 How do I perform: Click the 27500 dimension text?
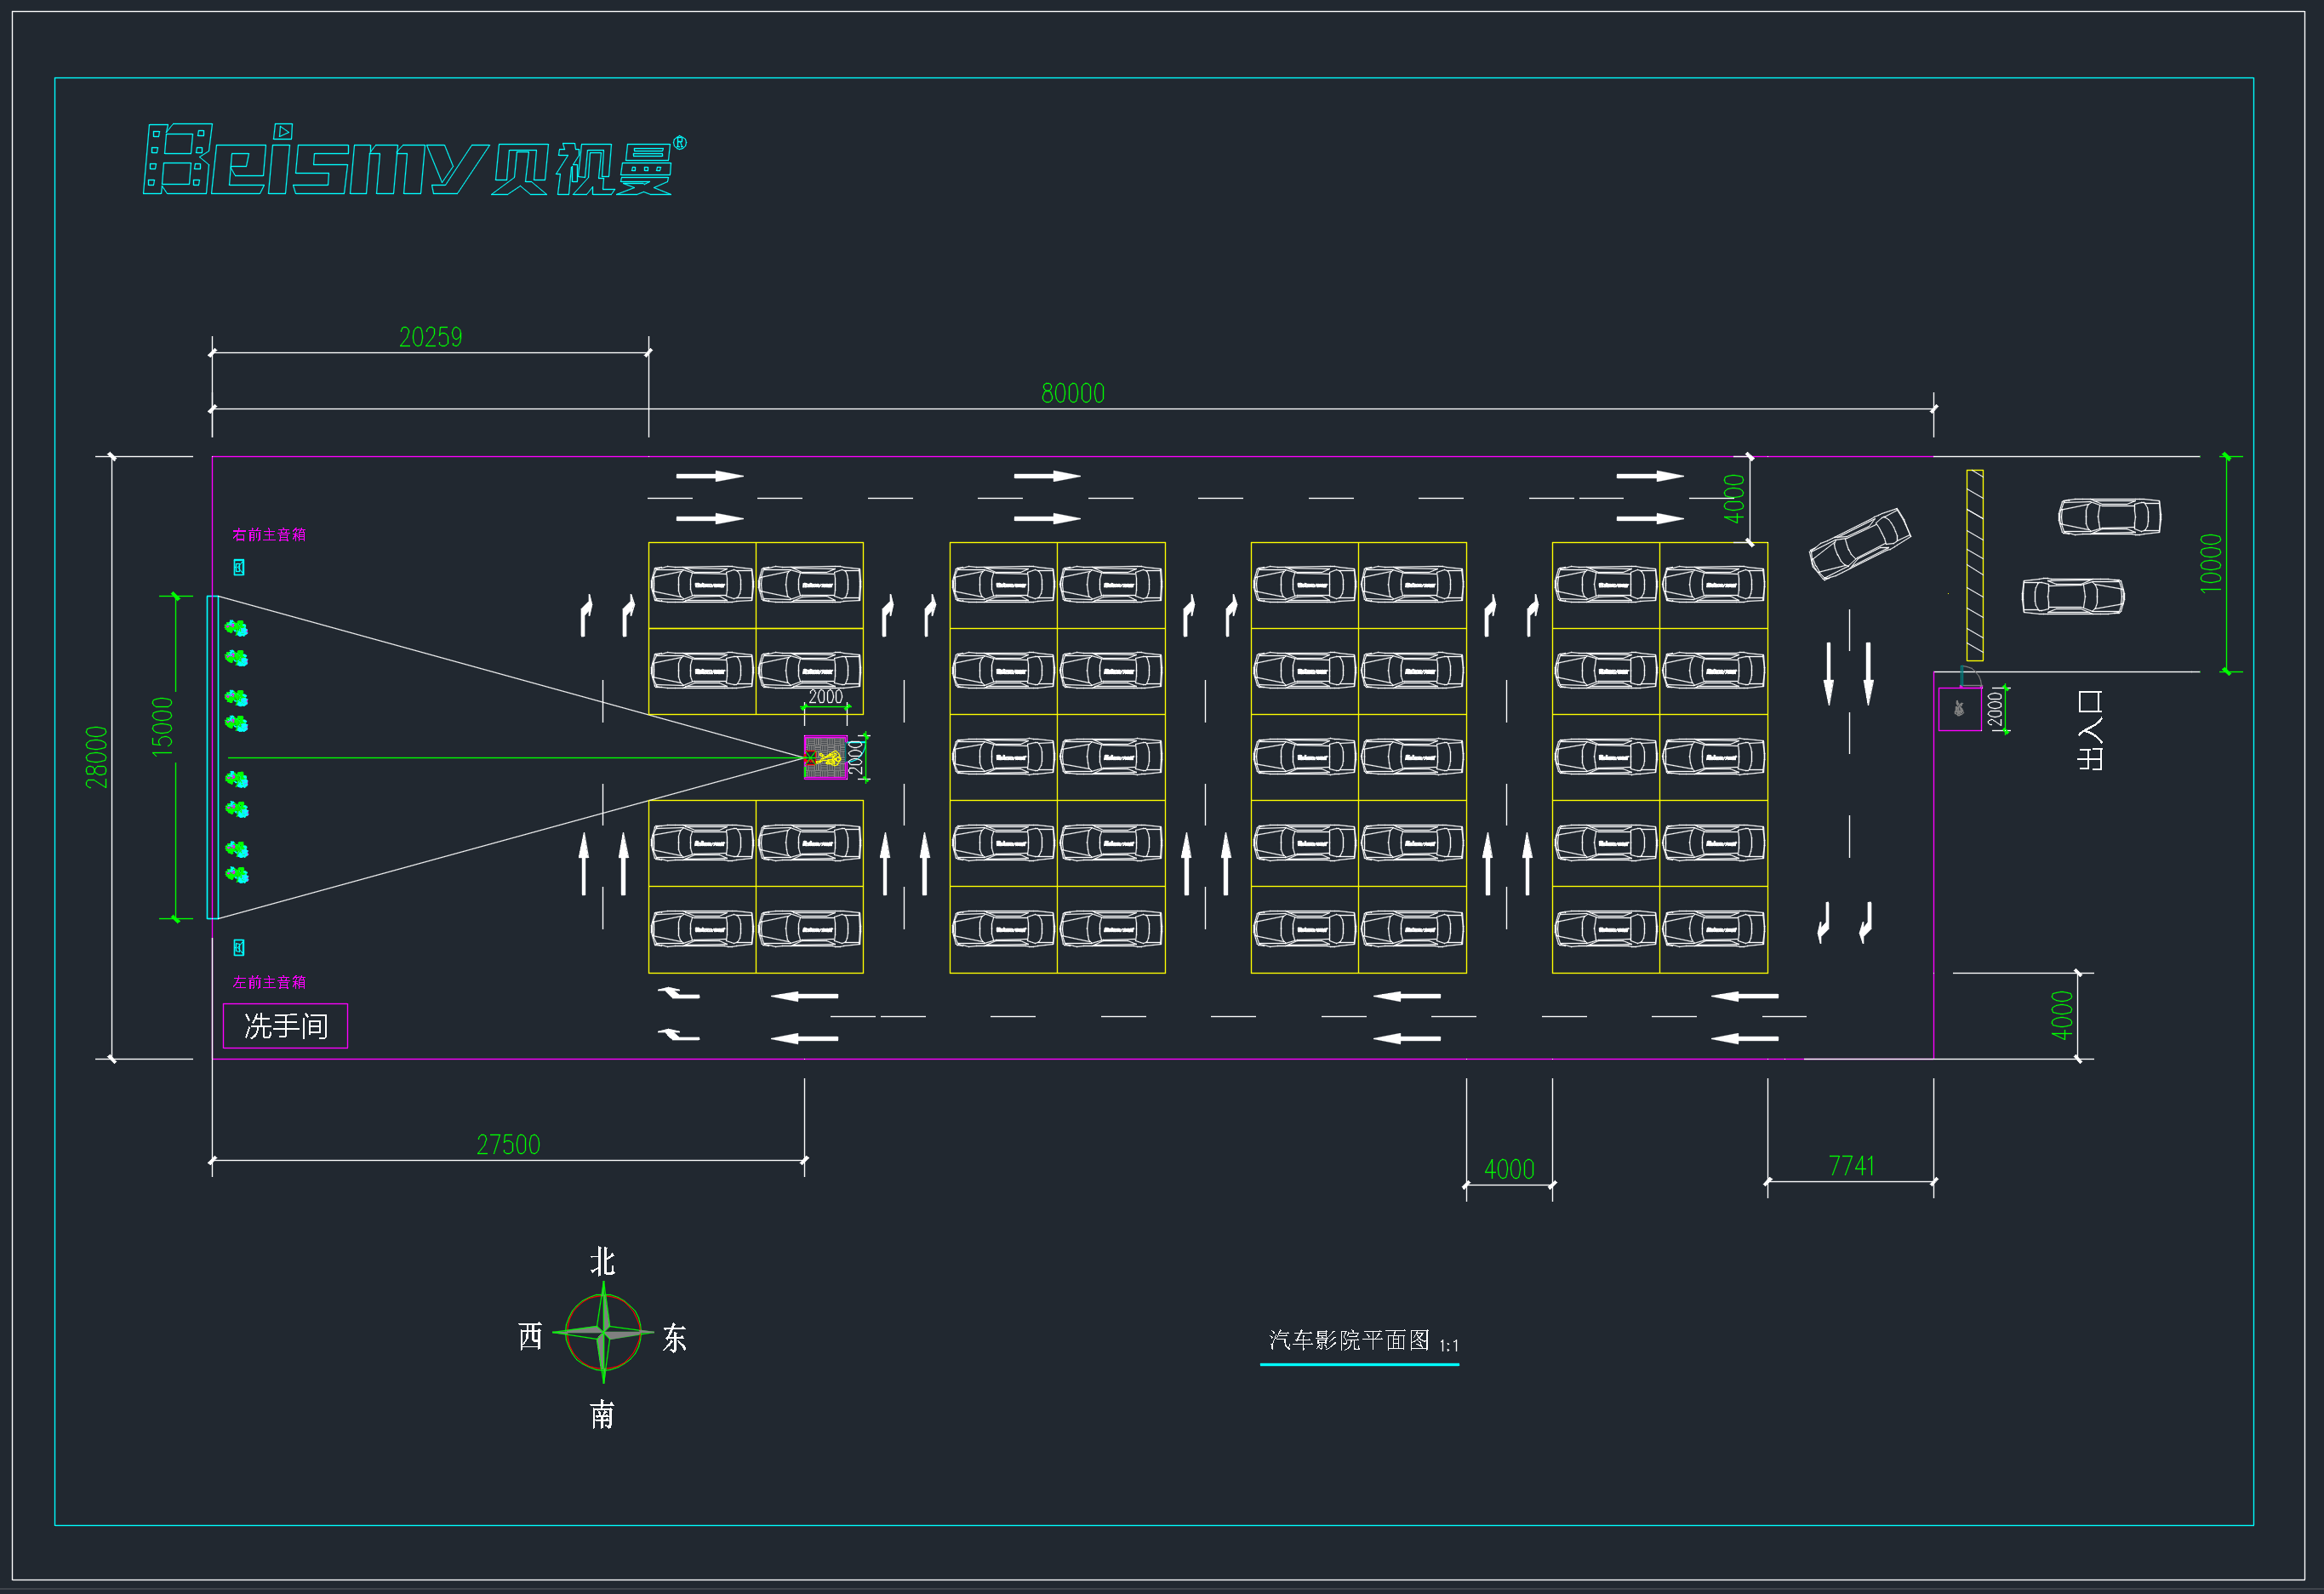(x=508, y=1144)
